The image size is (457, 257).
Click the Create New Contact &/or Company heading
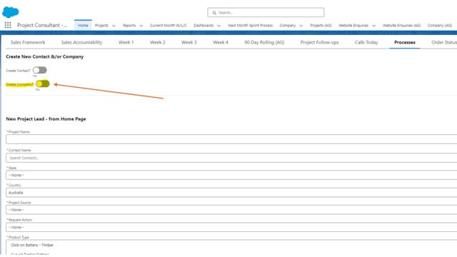point(44,56)
